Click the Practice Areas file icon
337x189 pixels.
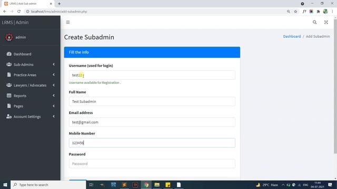pyautogui.click(x=9, y=75)
